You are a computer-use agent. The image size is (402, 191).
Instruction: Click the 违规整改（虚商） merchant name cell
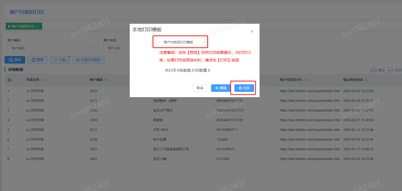[x=165, y=101]
